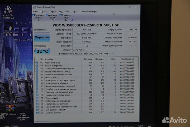The height and width of the screenshot is (127, 190).
Task: Click the transfer mode field SATA/300
Action: [87, 42]
